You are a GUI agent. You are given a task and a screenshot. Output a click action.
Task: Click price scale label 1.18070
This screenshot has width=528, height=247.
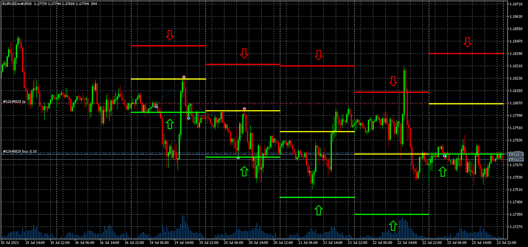click(x=516, y=103)
